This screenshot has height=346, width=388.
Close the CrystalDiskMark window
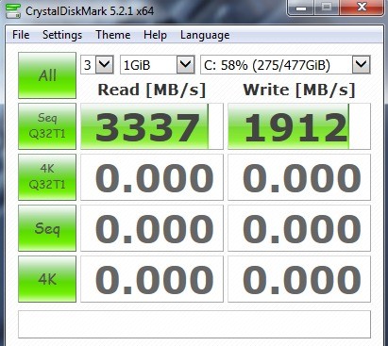pyautogui.click(x=362, y=8)
